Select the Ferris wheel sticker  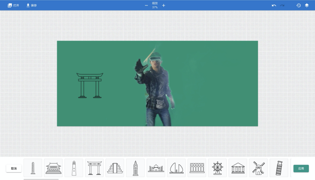pos(217,168)
